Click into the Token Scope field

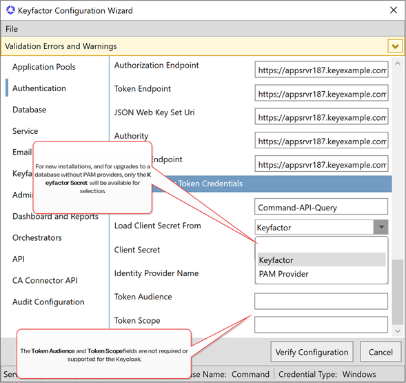(x=321, y=324)
